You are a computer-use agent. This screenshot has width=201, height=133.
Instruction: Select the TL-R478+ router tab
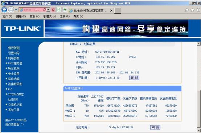coord(90,10)
